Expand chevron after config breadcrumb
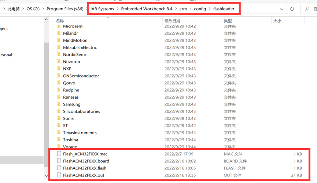The image size is (317, 183). click(x=210, y=9)
